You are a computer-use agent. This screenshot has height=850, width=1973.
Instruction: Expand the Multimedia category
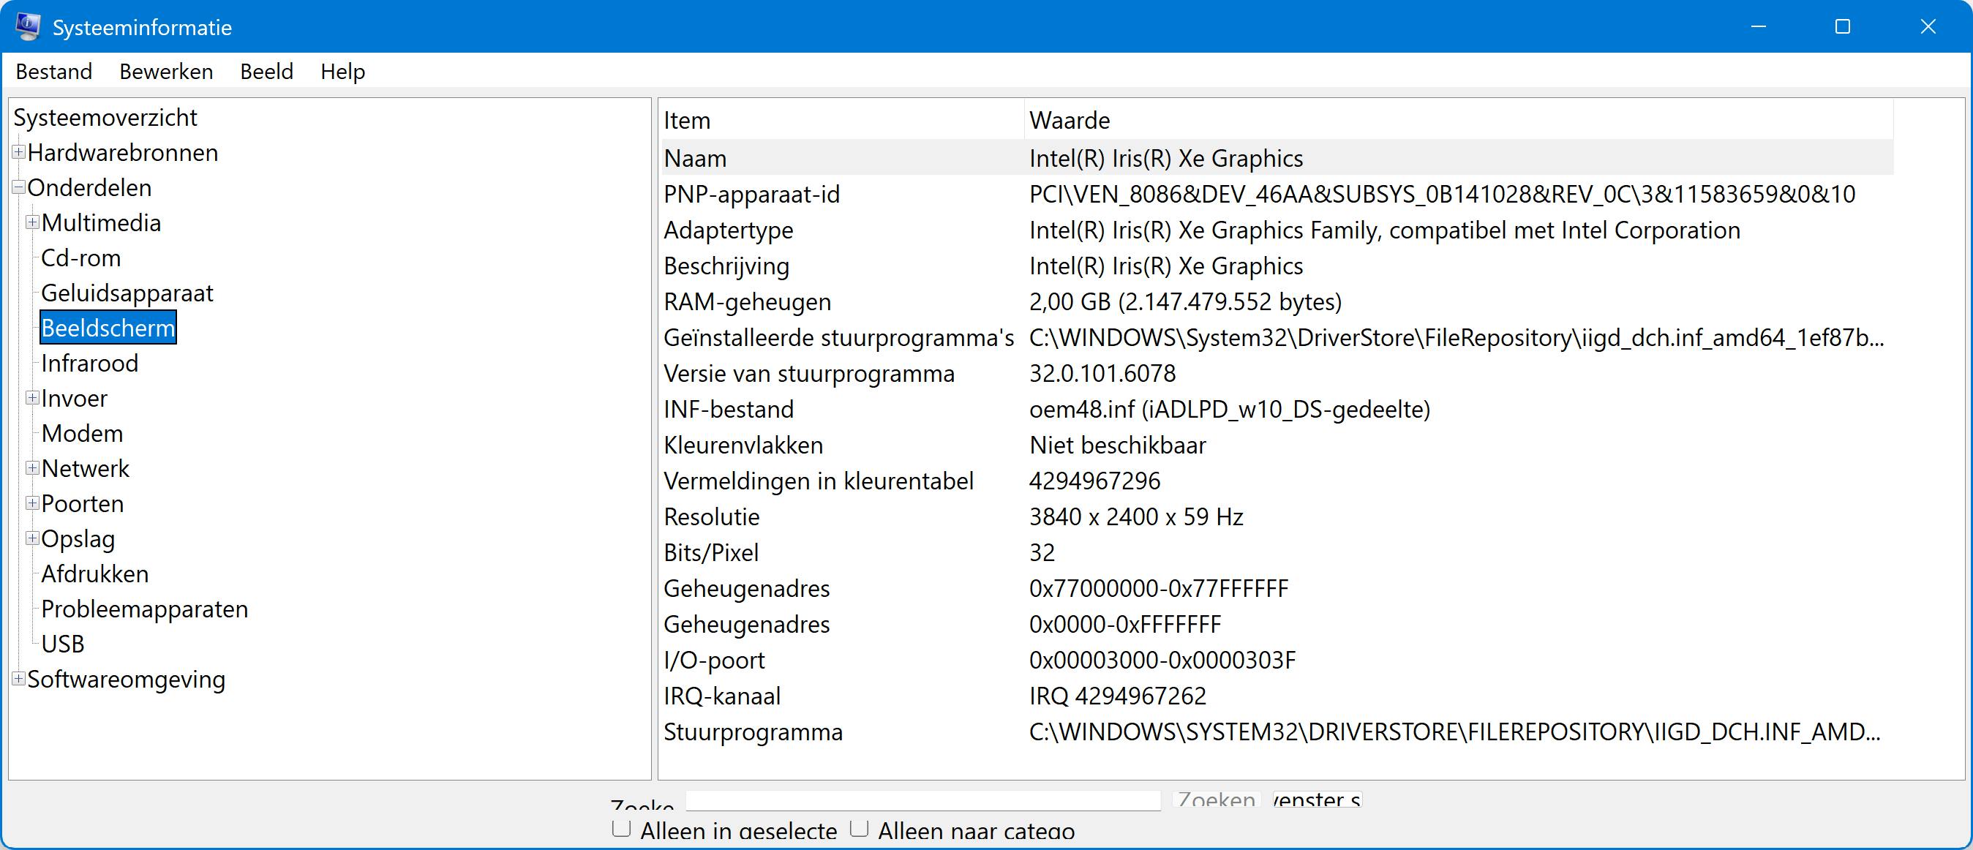pos(32,223)
